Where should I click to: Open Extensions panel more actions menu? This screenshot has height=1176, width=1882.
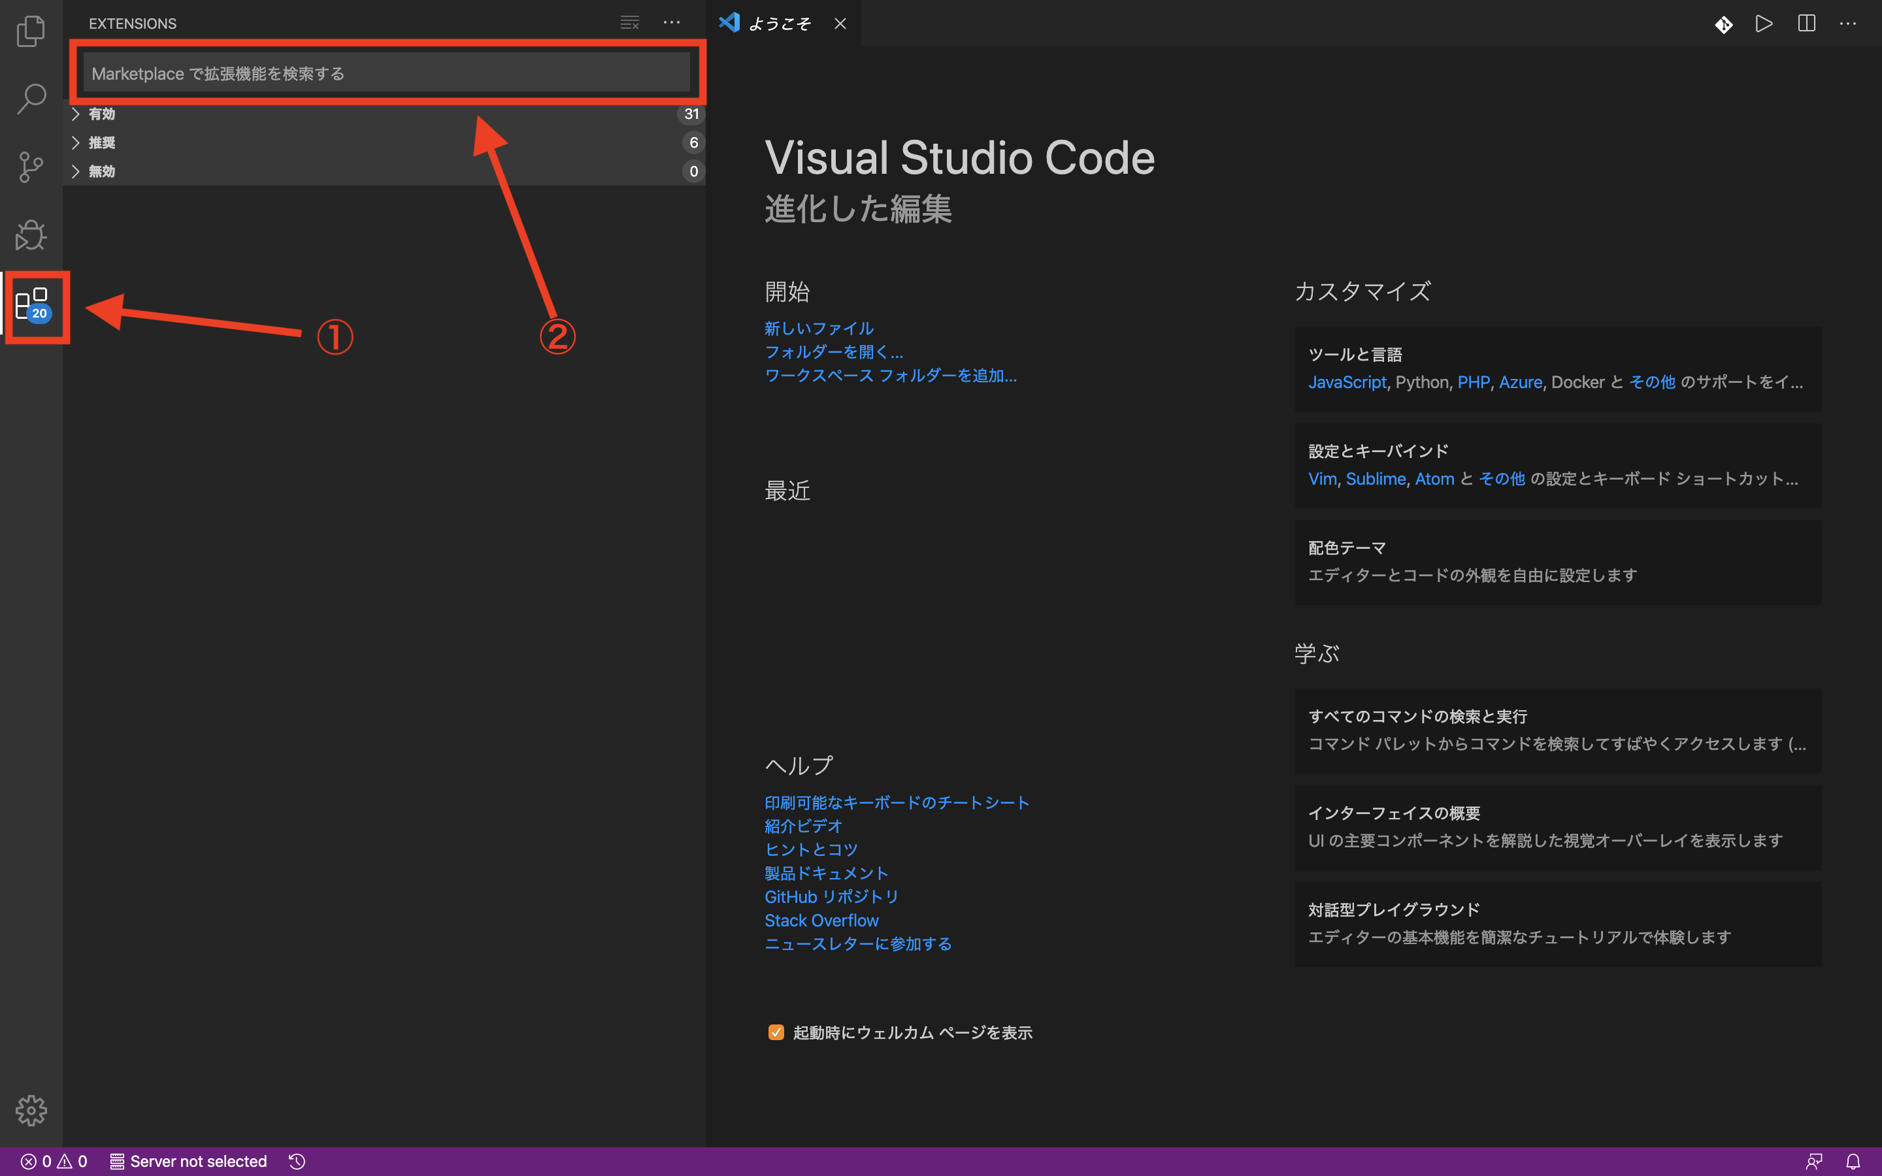[x=672, y=24]
